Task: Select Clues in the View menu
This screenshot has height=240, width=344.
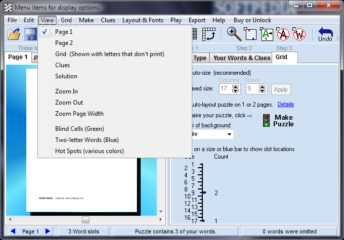Action: (114, 65)
